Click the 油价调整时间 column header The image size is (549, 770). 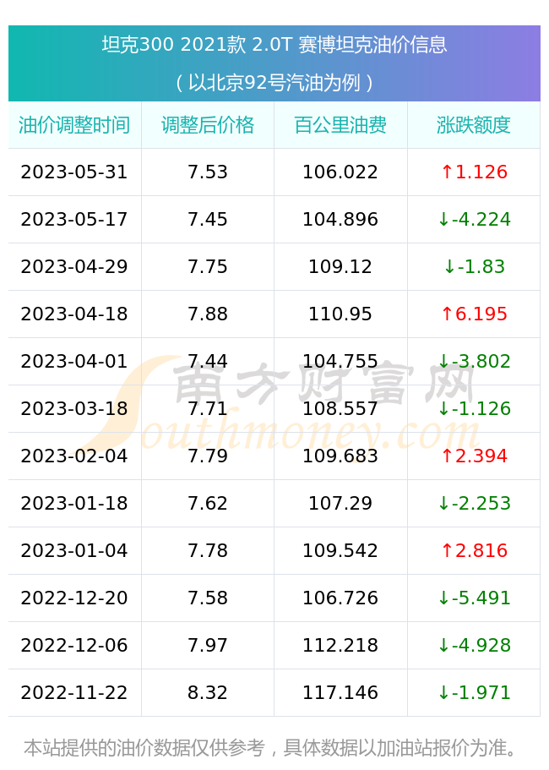(74, 125)
